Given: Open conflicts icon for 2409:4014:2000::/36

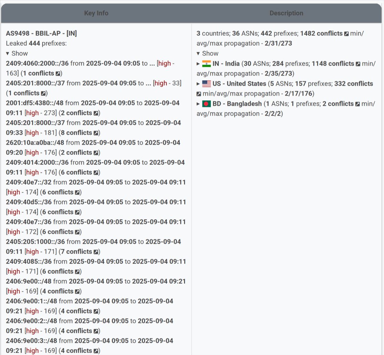Looking at the screenshot, I should (x=96, y=173).
